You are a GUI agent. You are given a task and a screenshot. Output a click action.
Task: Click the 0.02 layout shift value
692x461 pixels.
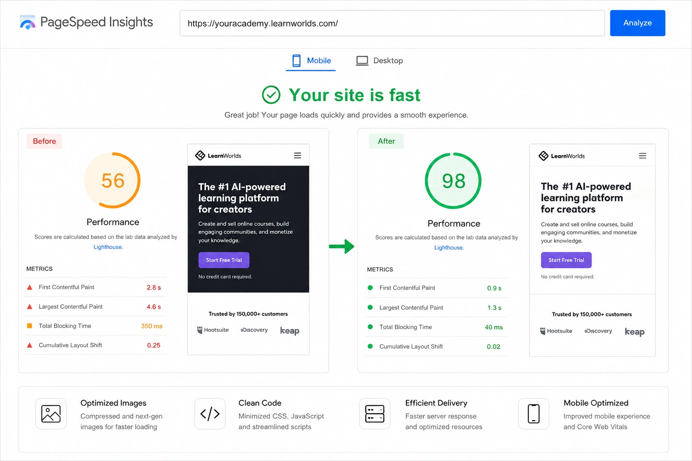[x=493, y=347]
